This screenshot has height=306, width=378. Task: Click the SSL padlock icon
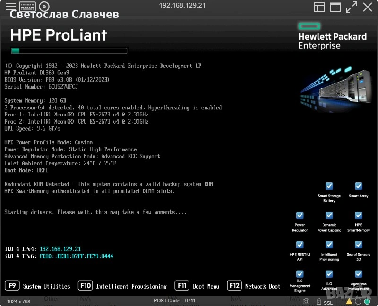318,301
